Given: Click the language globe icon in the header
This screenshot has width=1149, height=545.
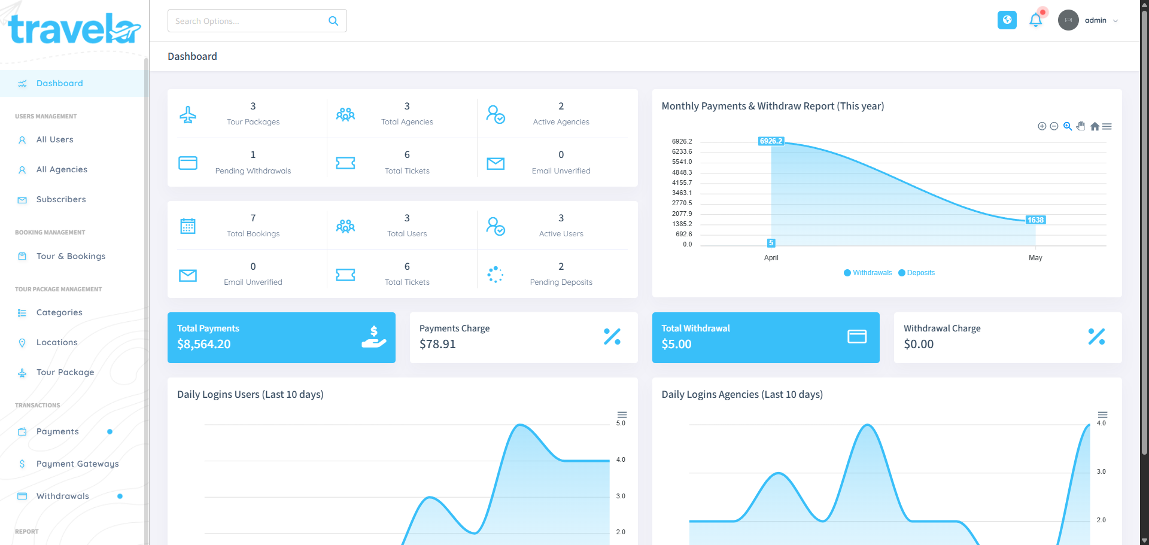Looking at the screenshot, I should [1007, 20].
